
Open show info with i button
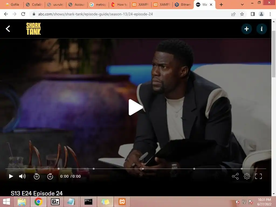point(261,29)
